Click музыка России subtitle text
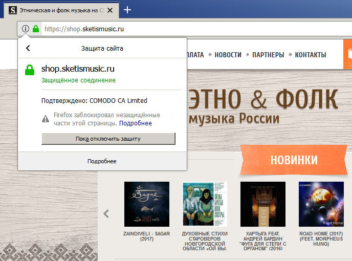352x261 pixels. [x=234, y=118]
